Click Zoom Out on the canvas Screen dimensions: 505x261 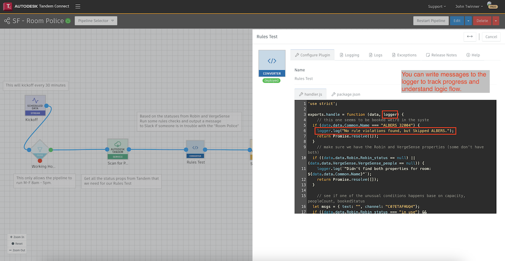click(x=17, y=250)
